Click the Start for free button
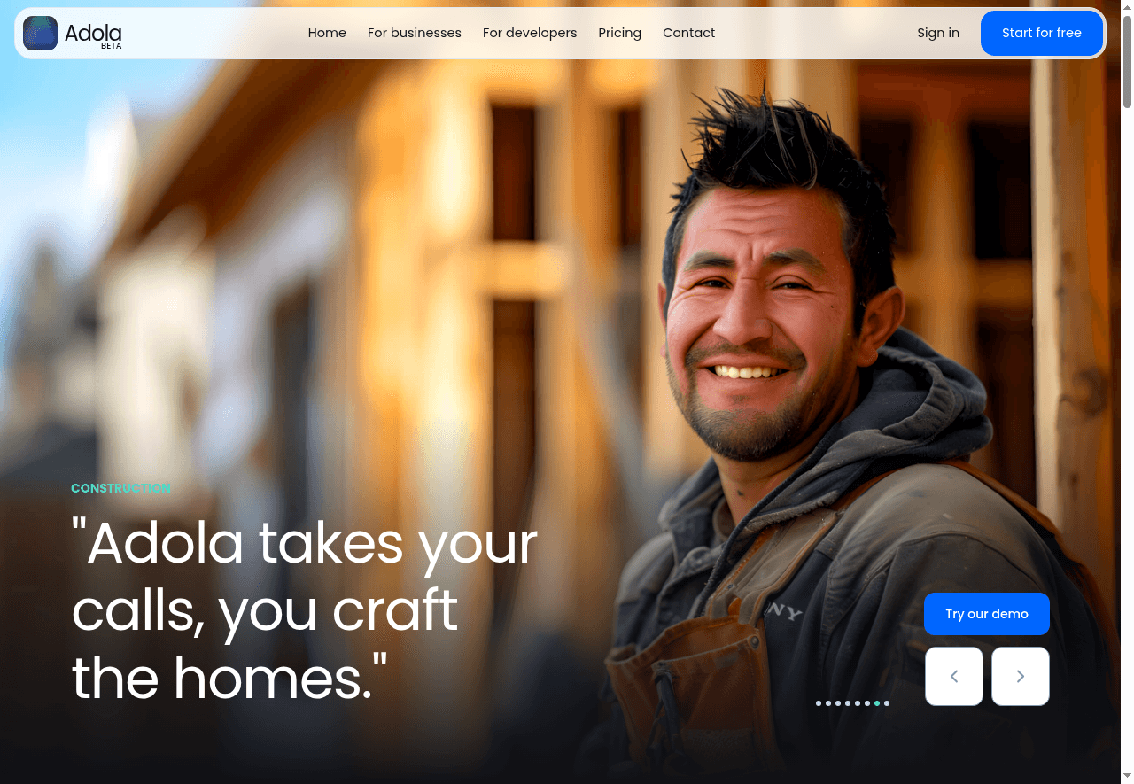The width and height of the screenshot is (1134, 784). click(1042, 33)
